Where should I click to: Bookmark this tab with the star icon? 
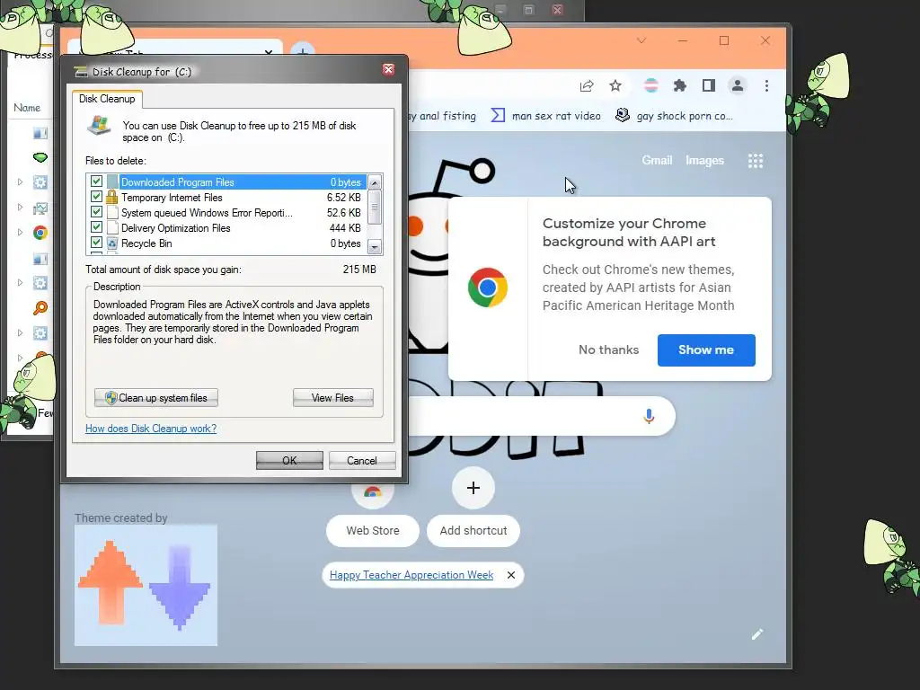615,86
